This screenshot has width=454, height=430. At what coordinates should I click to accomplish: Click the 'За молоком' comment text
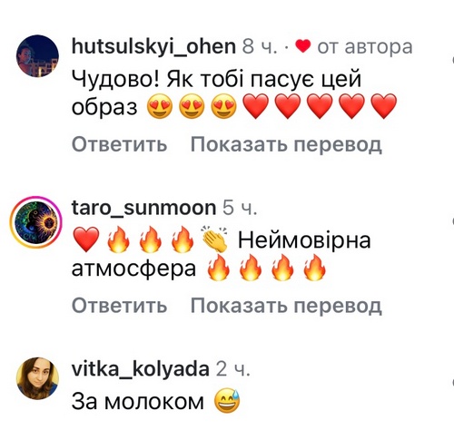138,402
